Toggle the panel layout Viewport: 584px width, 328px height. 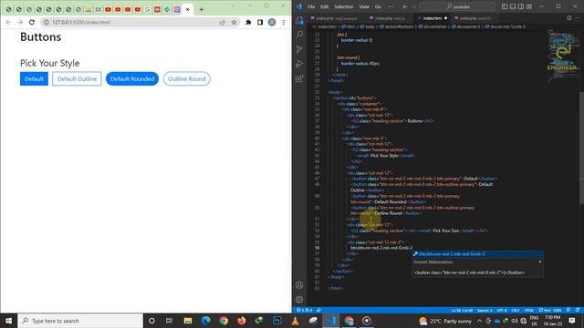pyautogui.click(x=513, y=6)
